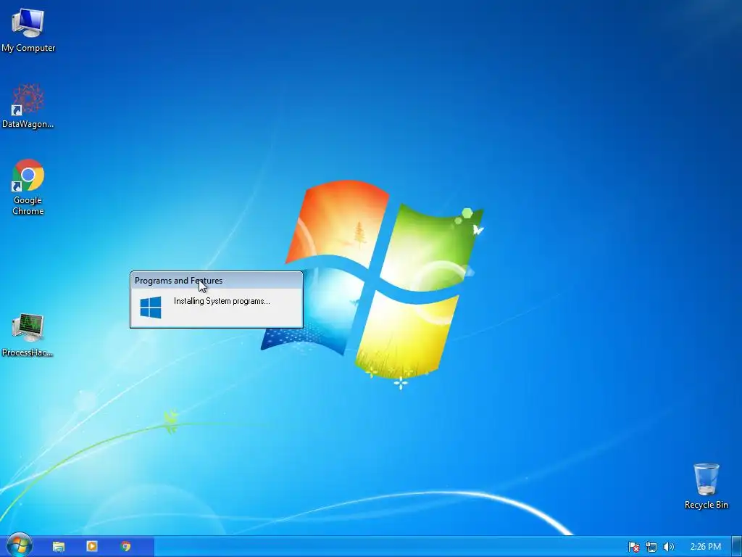Screen dimensions: 742x557
Task: Click the "Installing System programs..." text
Action: [222, 301]
